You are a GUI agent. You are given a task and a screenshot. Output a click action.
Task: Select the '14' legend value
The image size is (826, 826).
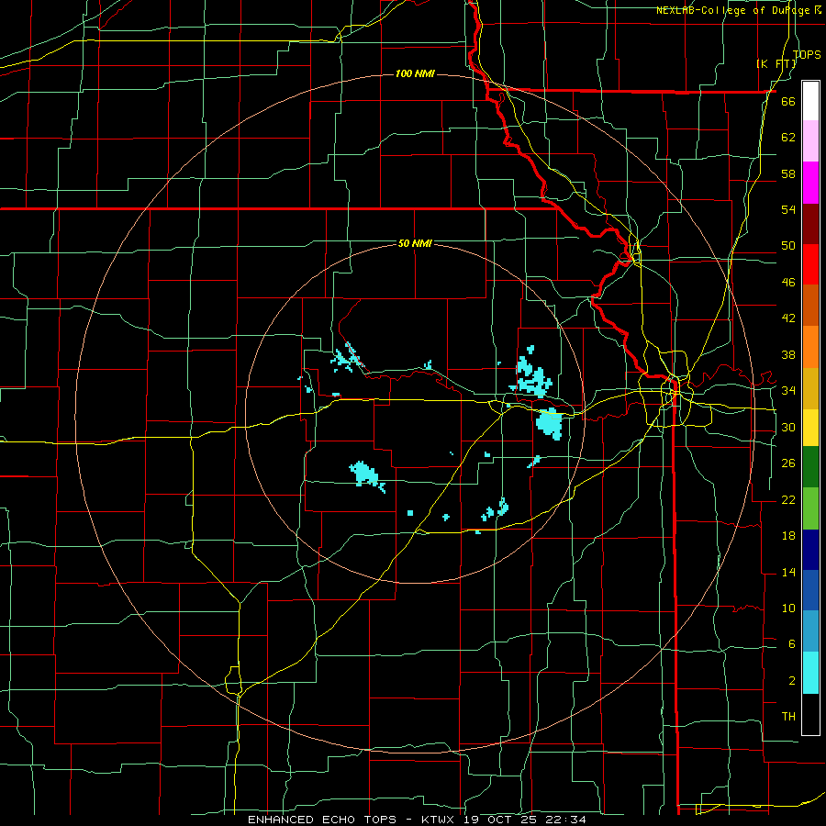788,572
